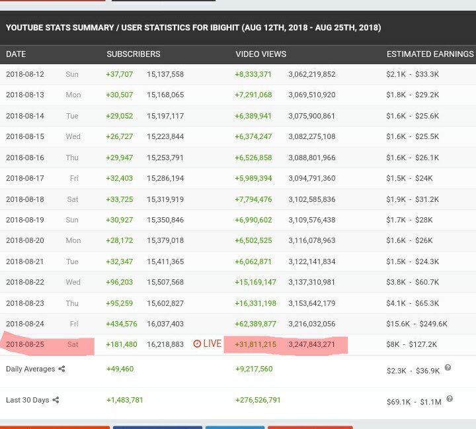Select date 2018-08-12

coord(25,74)
